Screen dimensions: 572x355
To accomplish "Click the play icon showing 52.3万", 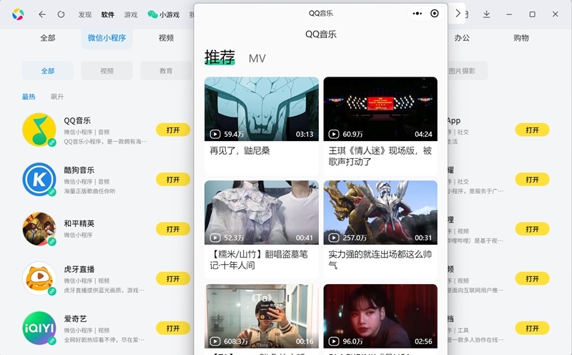I will point(215,238).
